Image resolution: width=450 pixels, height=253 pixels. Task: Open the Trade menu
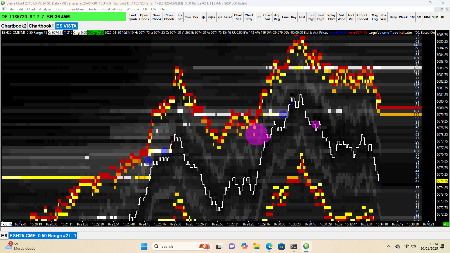click(93, 9)
